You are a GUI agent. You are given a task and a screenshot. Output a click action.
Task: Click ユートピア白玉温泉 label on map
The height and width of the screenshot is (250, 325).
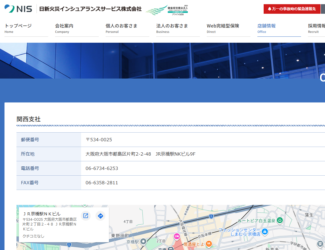coord(256,221)
